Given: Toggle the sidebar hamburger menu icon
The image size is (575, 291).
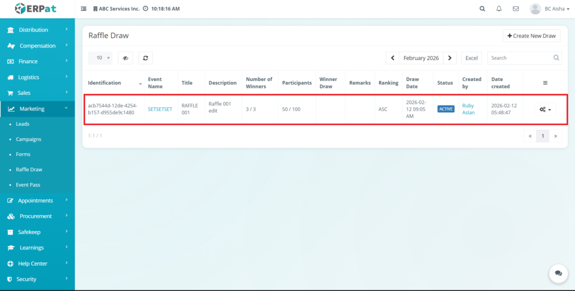Looking at the screenshot, I should pyautogui.click(x=84, y=9).
